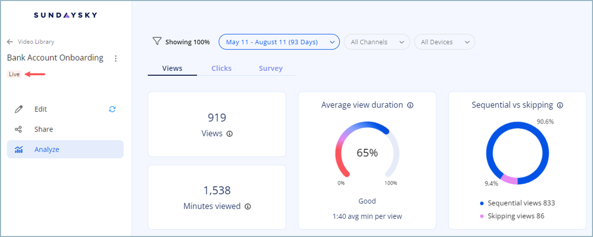This screenshot has width=593, height=237.
Task: Switch to the Survey tab
Action: click(x=270, y=68)
